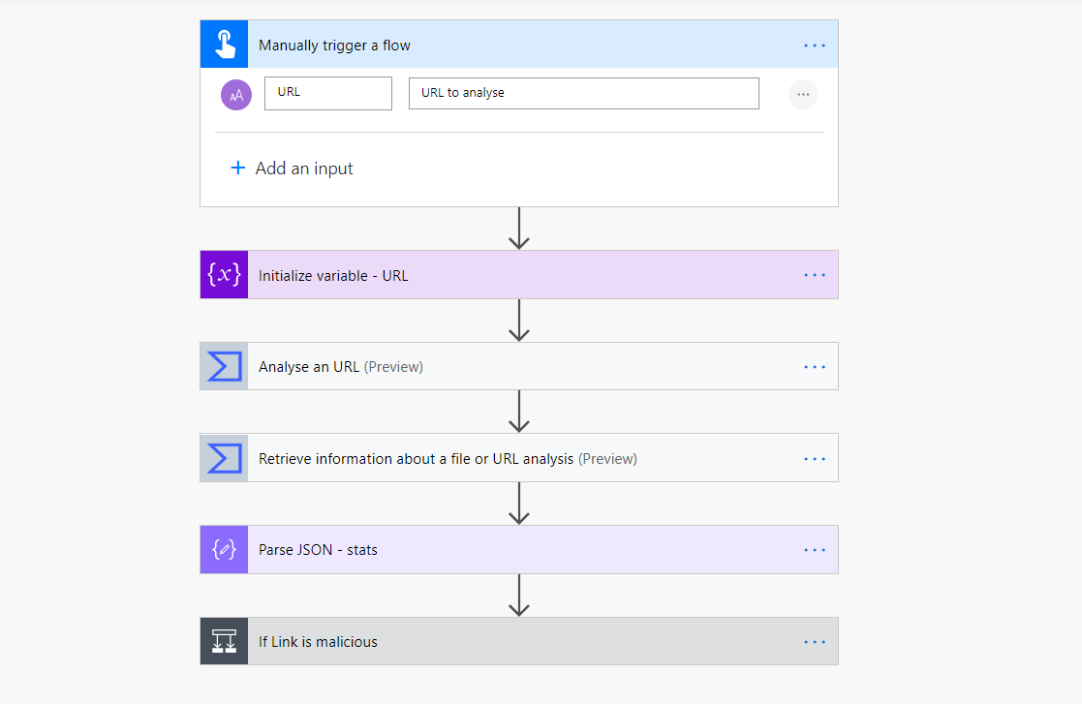The image size is (1082, 704).
Task: Open the URL input options menu
Action: pyautogui.click(x=802, y=94)
